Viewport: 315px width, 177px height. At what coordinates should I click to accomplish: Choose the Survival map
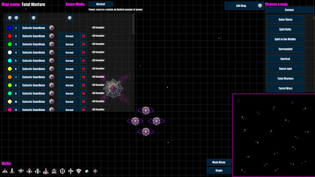[x=285, y=59]
